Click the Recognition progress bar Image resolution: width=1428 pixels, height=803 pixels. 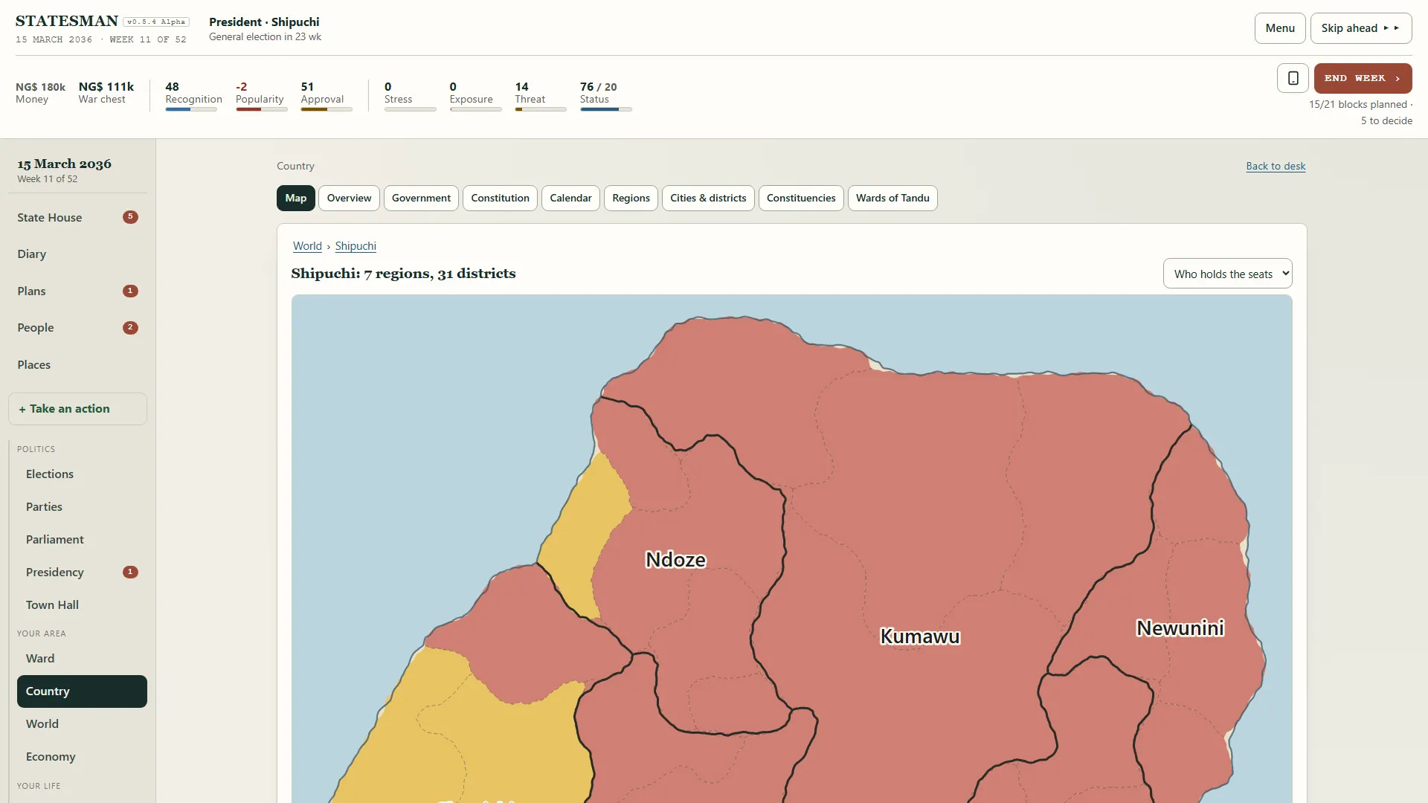click(x=191, y=109)
